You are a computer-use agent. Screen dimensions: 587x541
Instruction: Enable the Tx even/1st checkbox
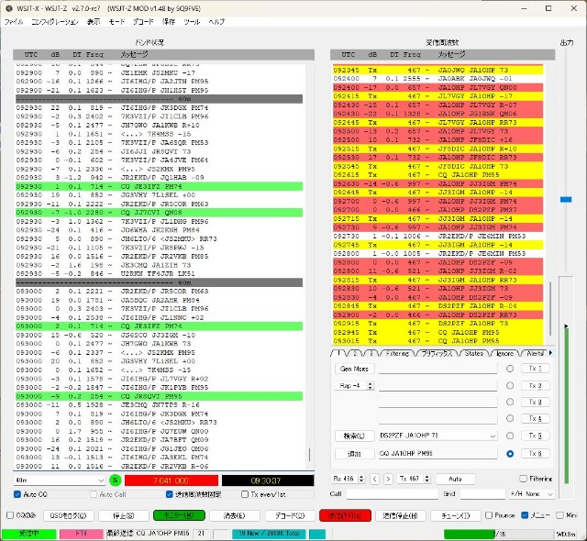245,494
